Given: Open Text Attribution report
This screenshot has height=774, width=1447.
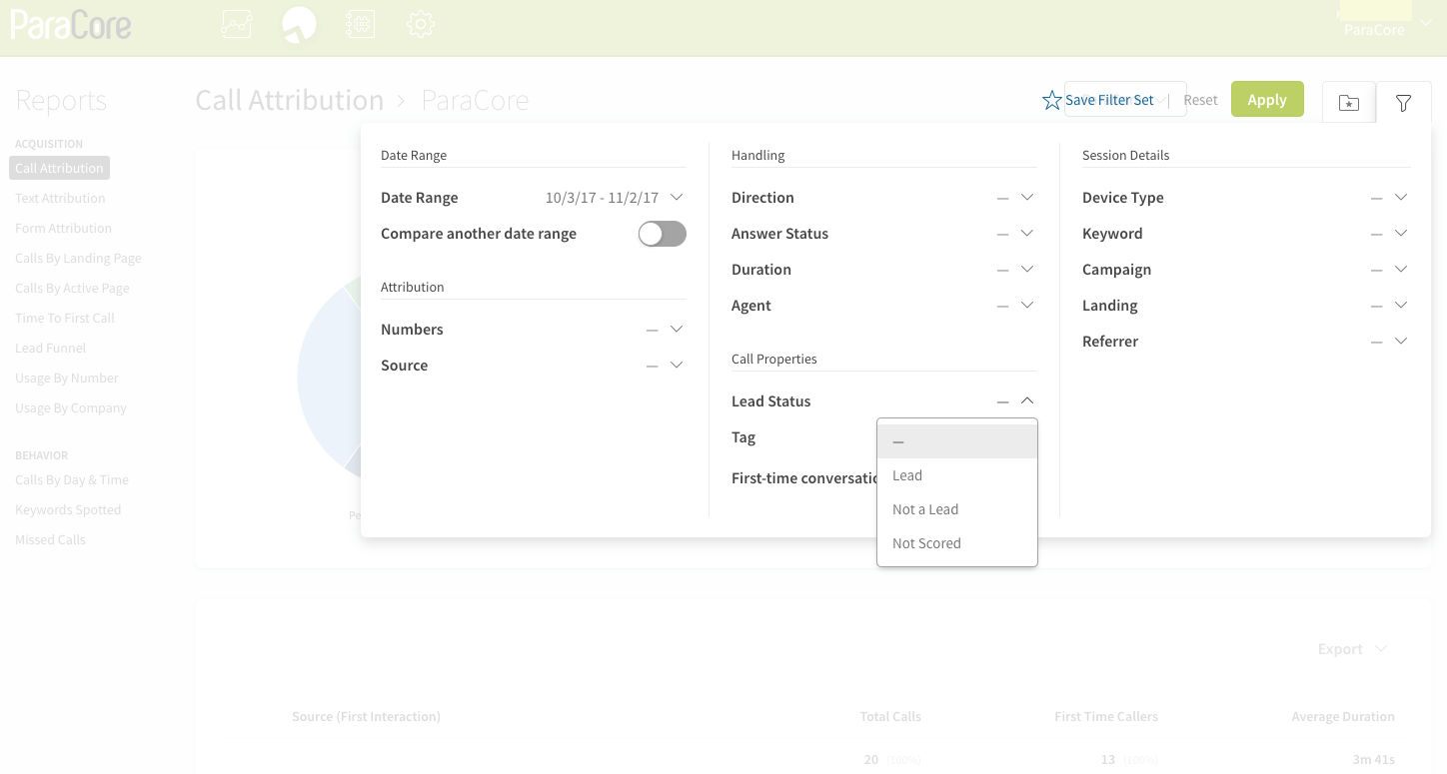Looking at the screenshot, I should point(60,198).
